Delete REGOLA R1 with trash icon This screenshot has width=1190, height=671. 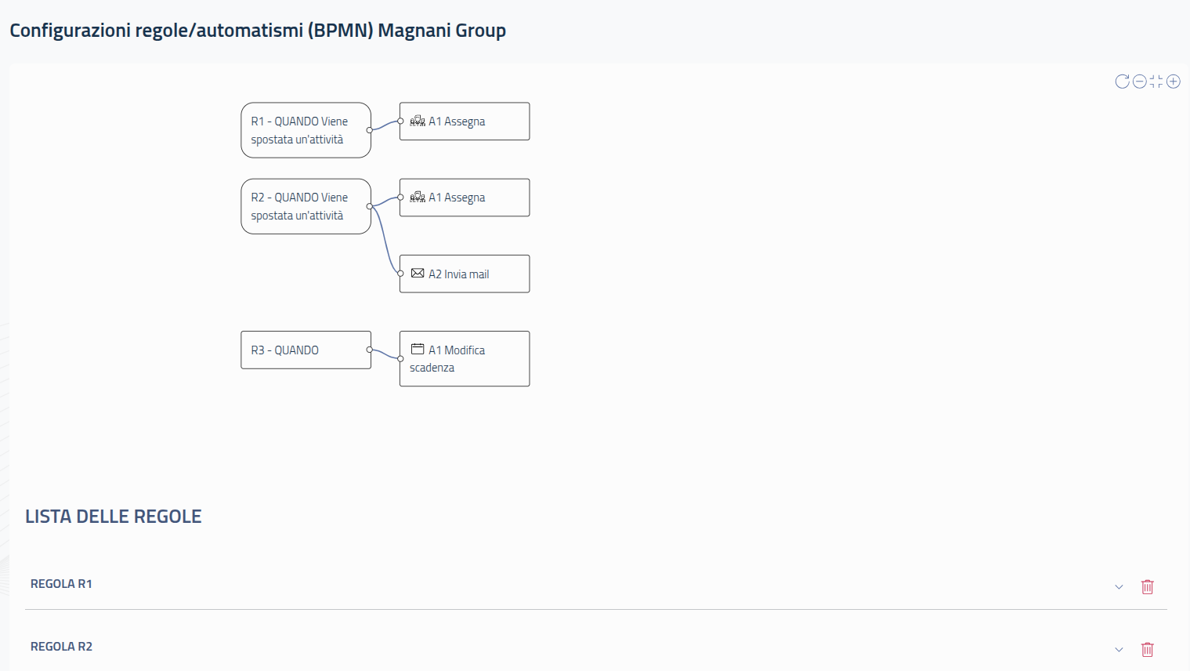(1148, 587)
